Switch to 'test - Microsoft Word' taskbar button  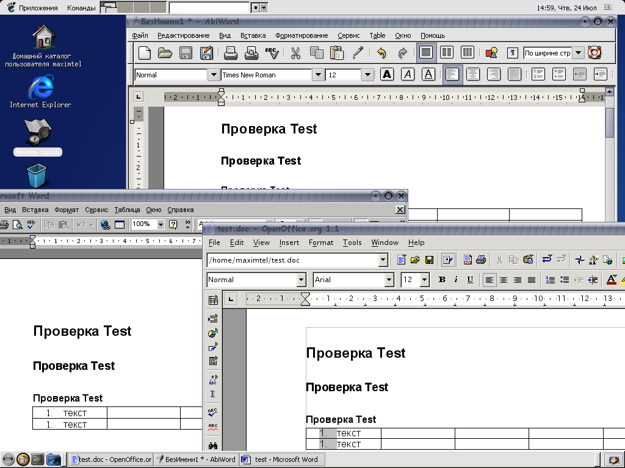click(x=281, y=459)
